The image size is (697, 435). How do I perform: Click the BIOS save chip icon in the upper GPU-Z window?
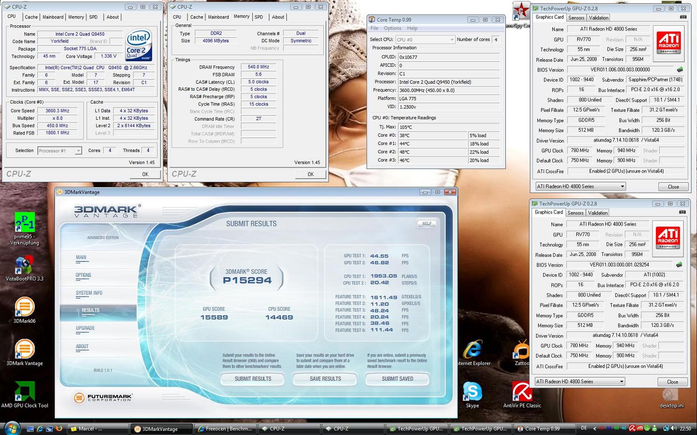pos(679,70)
